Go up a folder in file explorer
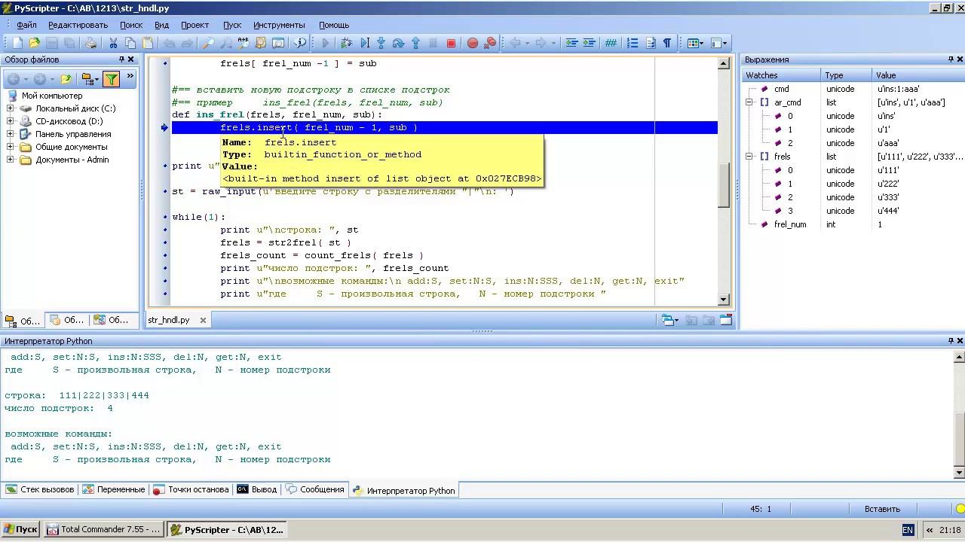The height and width of the screenshot is (542, 965). coord(66,78)
